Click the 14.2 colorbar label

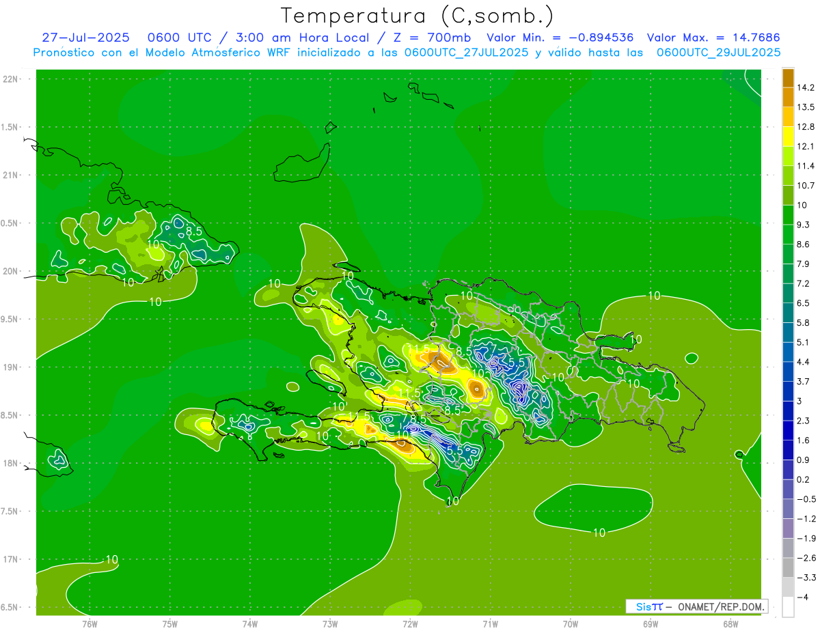coord(806,87)
